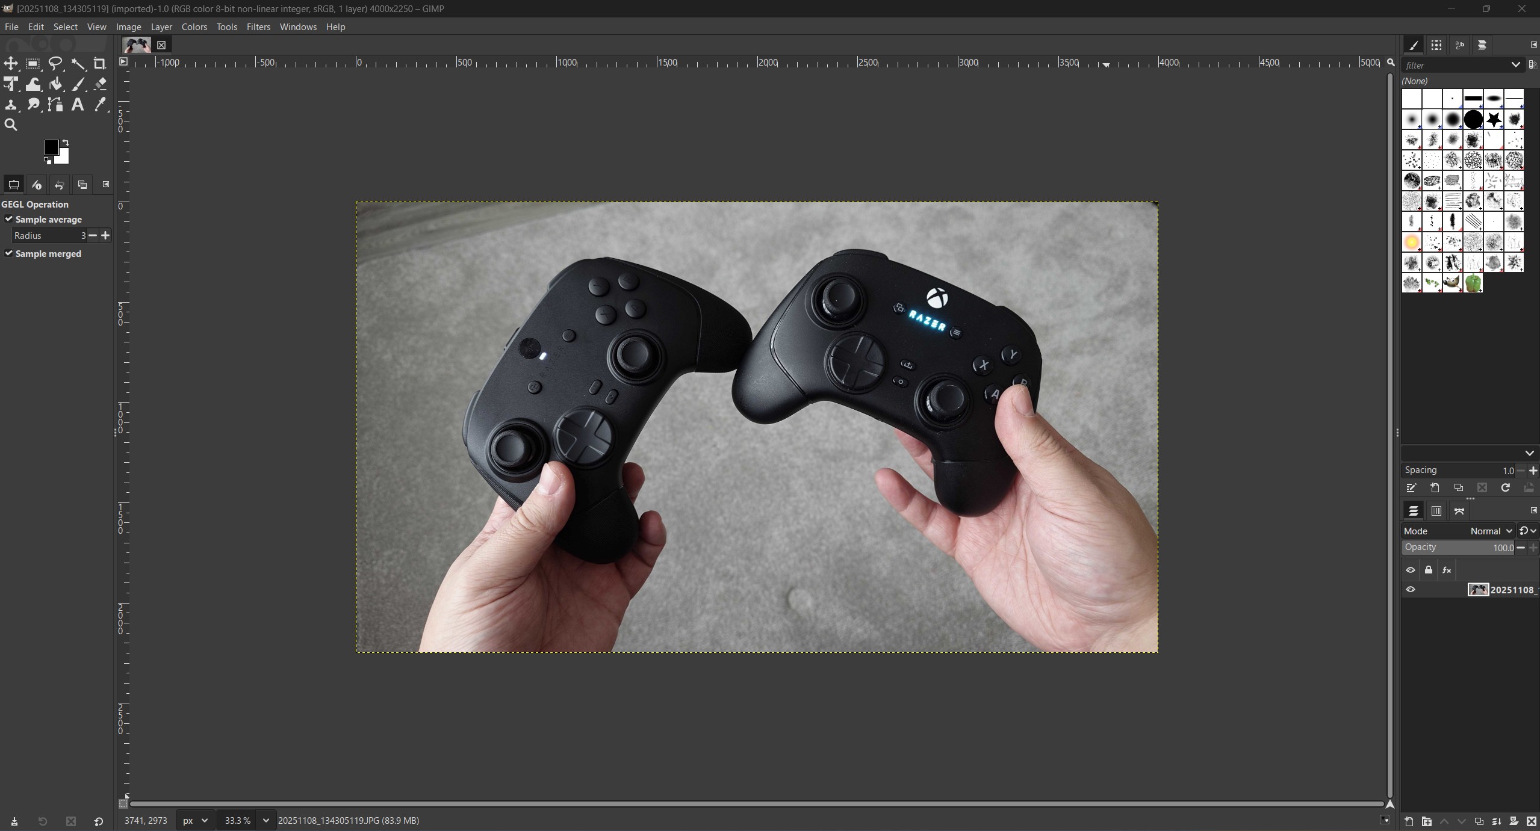Select the Crop tool
The image size is (1540, 831).
pos(100,64)
